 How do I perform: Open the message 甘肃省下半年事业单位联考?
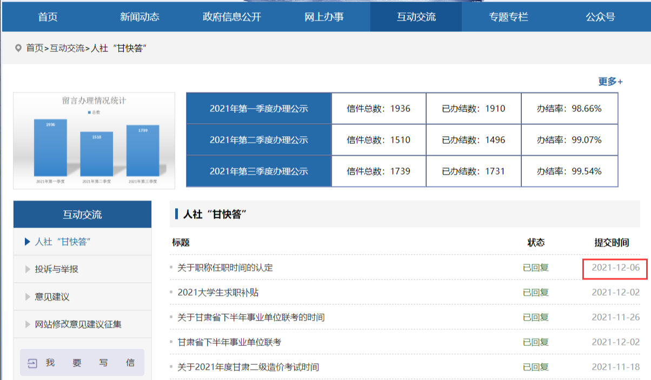coord(229,342)
